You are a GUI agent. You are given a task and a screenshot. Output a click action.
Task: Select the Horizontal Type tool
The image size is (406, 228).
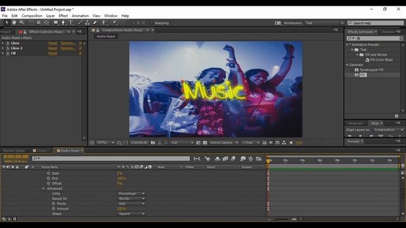click(70, 23)
